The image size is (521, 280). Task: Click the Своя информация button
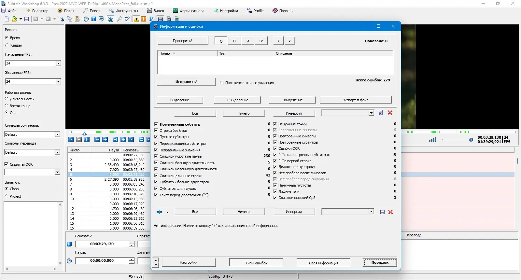[324, 263]
